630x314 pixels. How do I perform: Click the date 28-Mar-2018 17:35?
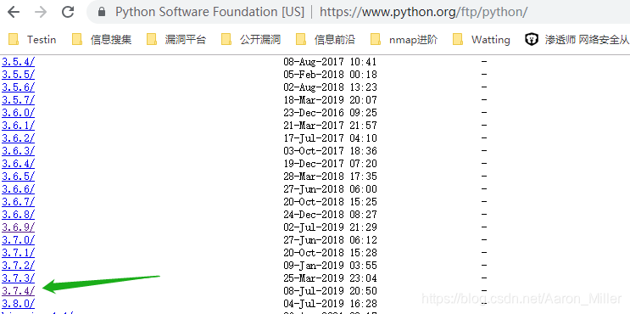pyautogui.click(x=330, y=177)
